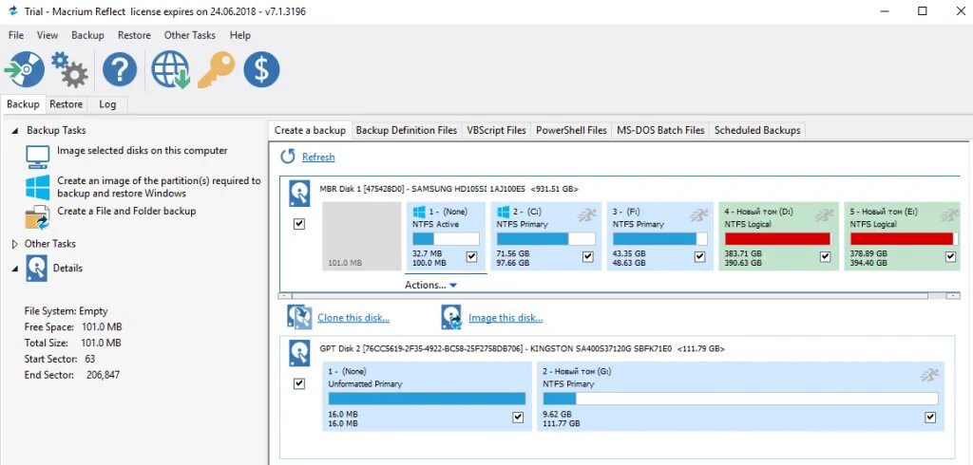The width and height of the screenshot is (973, 465).
Task: Click the Refresh link
Action: [318, 158]
